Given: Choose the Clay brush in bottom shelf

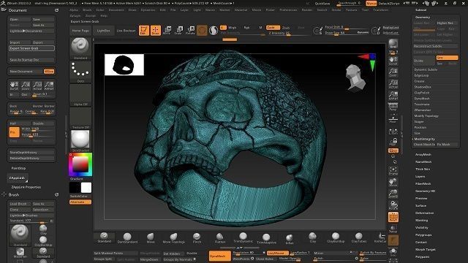Looking at the screenshot, I should click(x=312, y=237).
